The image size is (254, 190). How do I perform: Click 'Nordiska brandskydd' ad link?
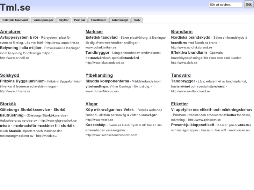(x=191, y=38)
